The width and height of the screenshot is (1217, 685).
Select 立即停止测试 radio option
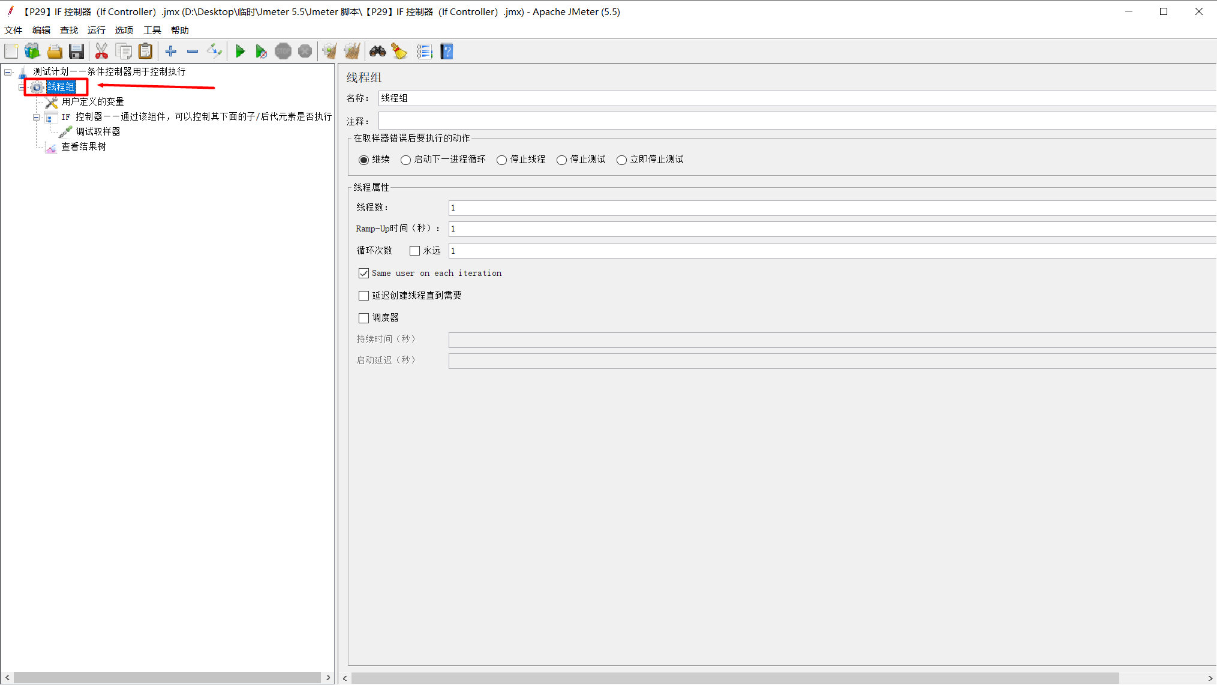pos(621,160)
